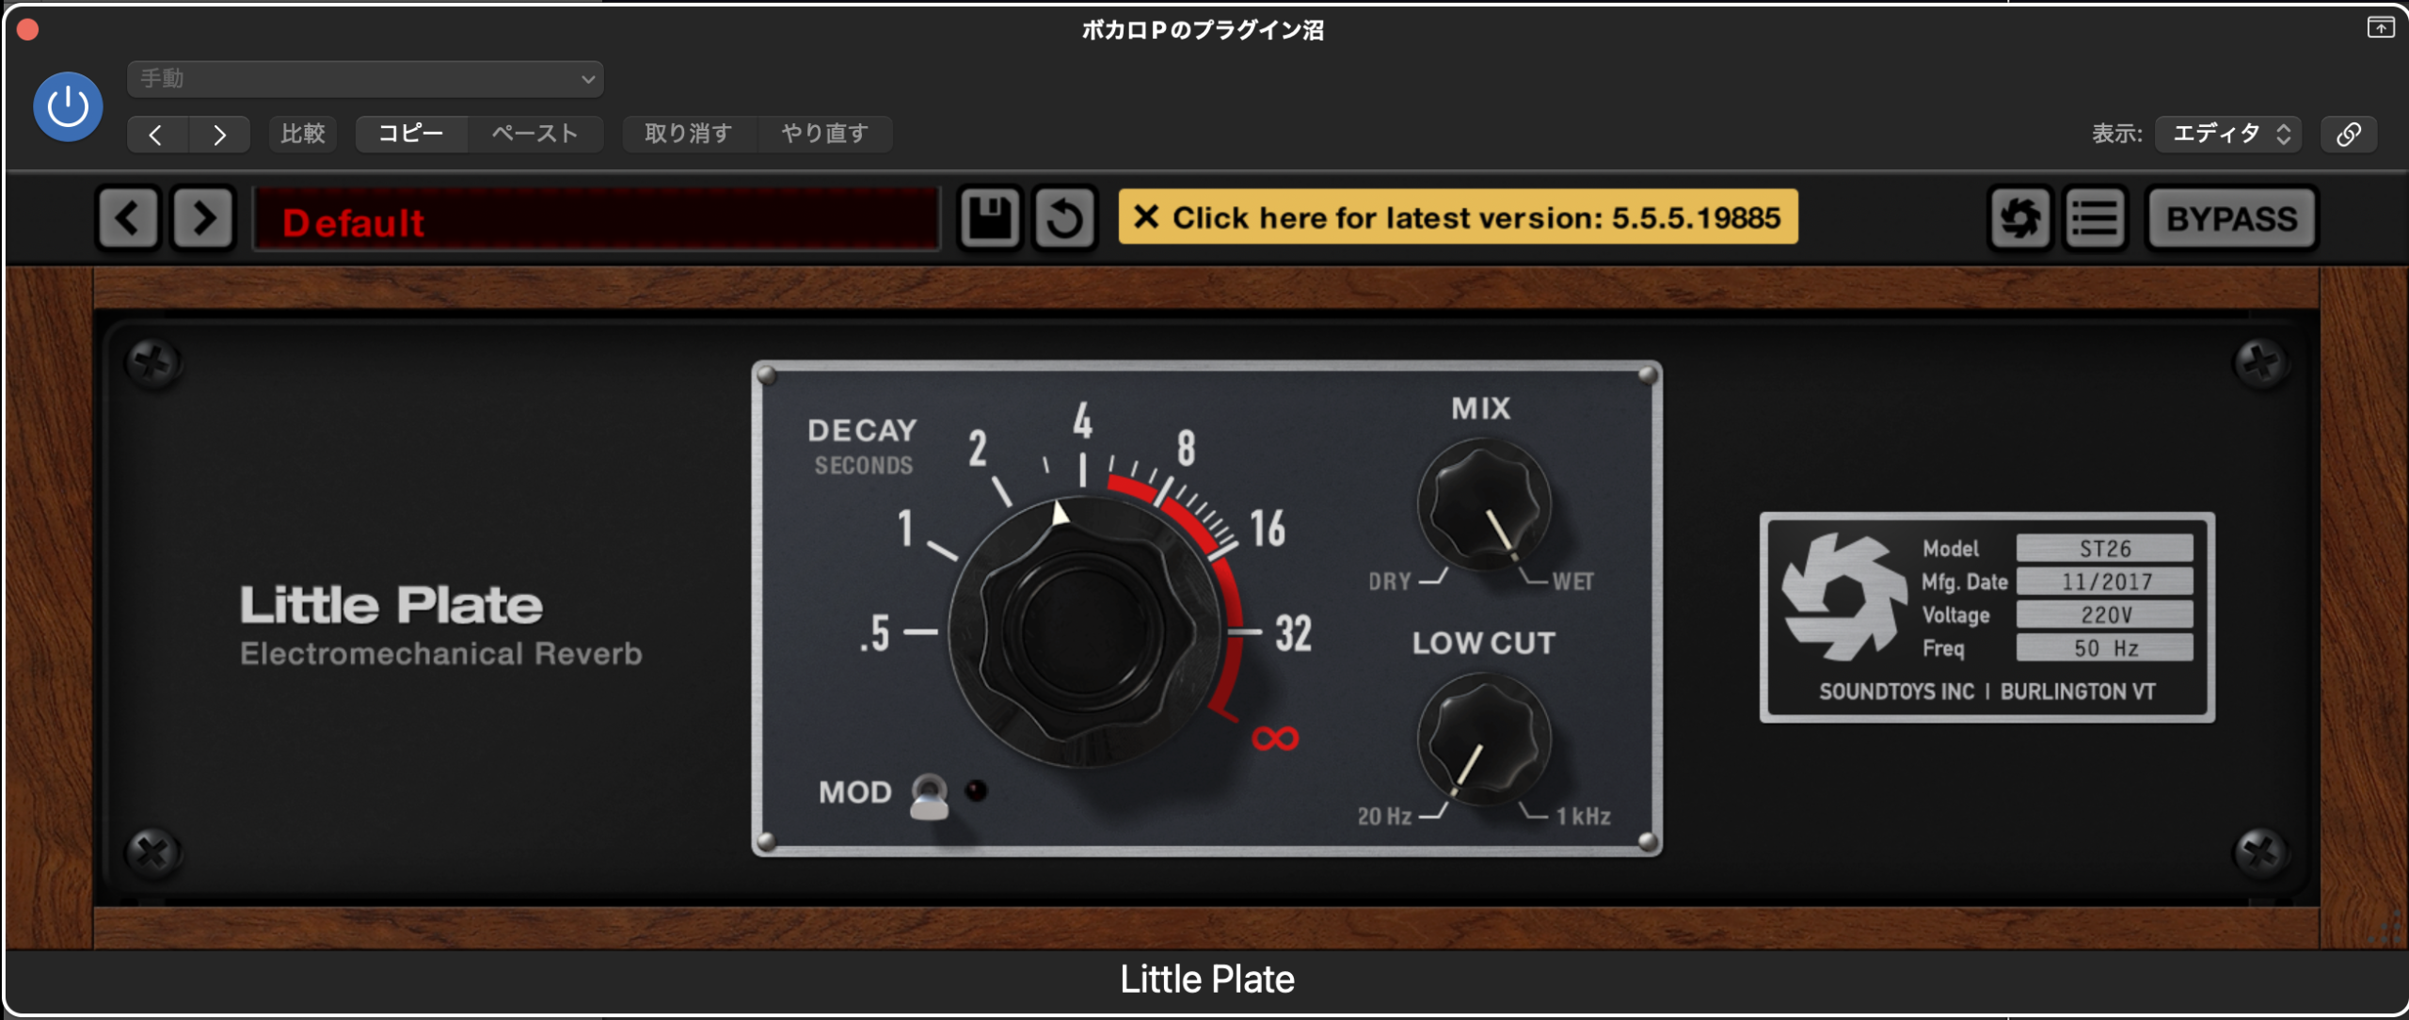Dismiss the latest version banner X
Viewport: 2409px width, 1020px height.
pos(1145,217)
